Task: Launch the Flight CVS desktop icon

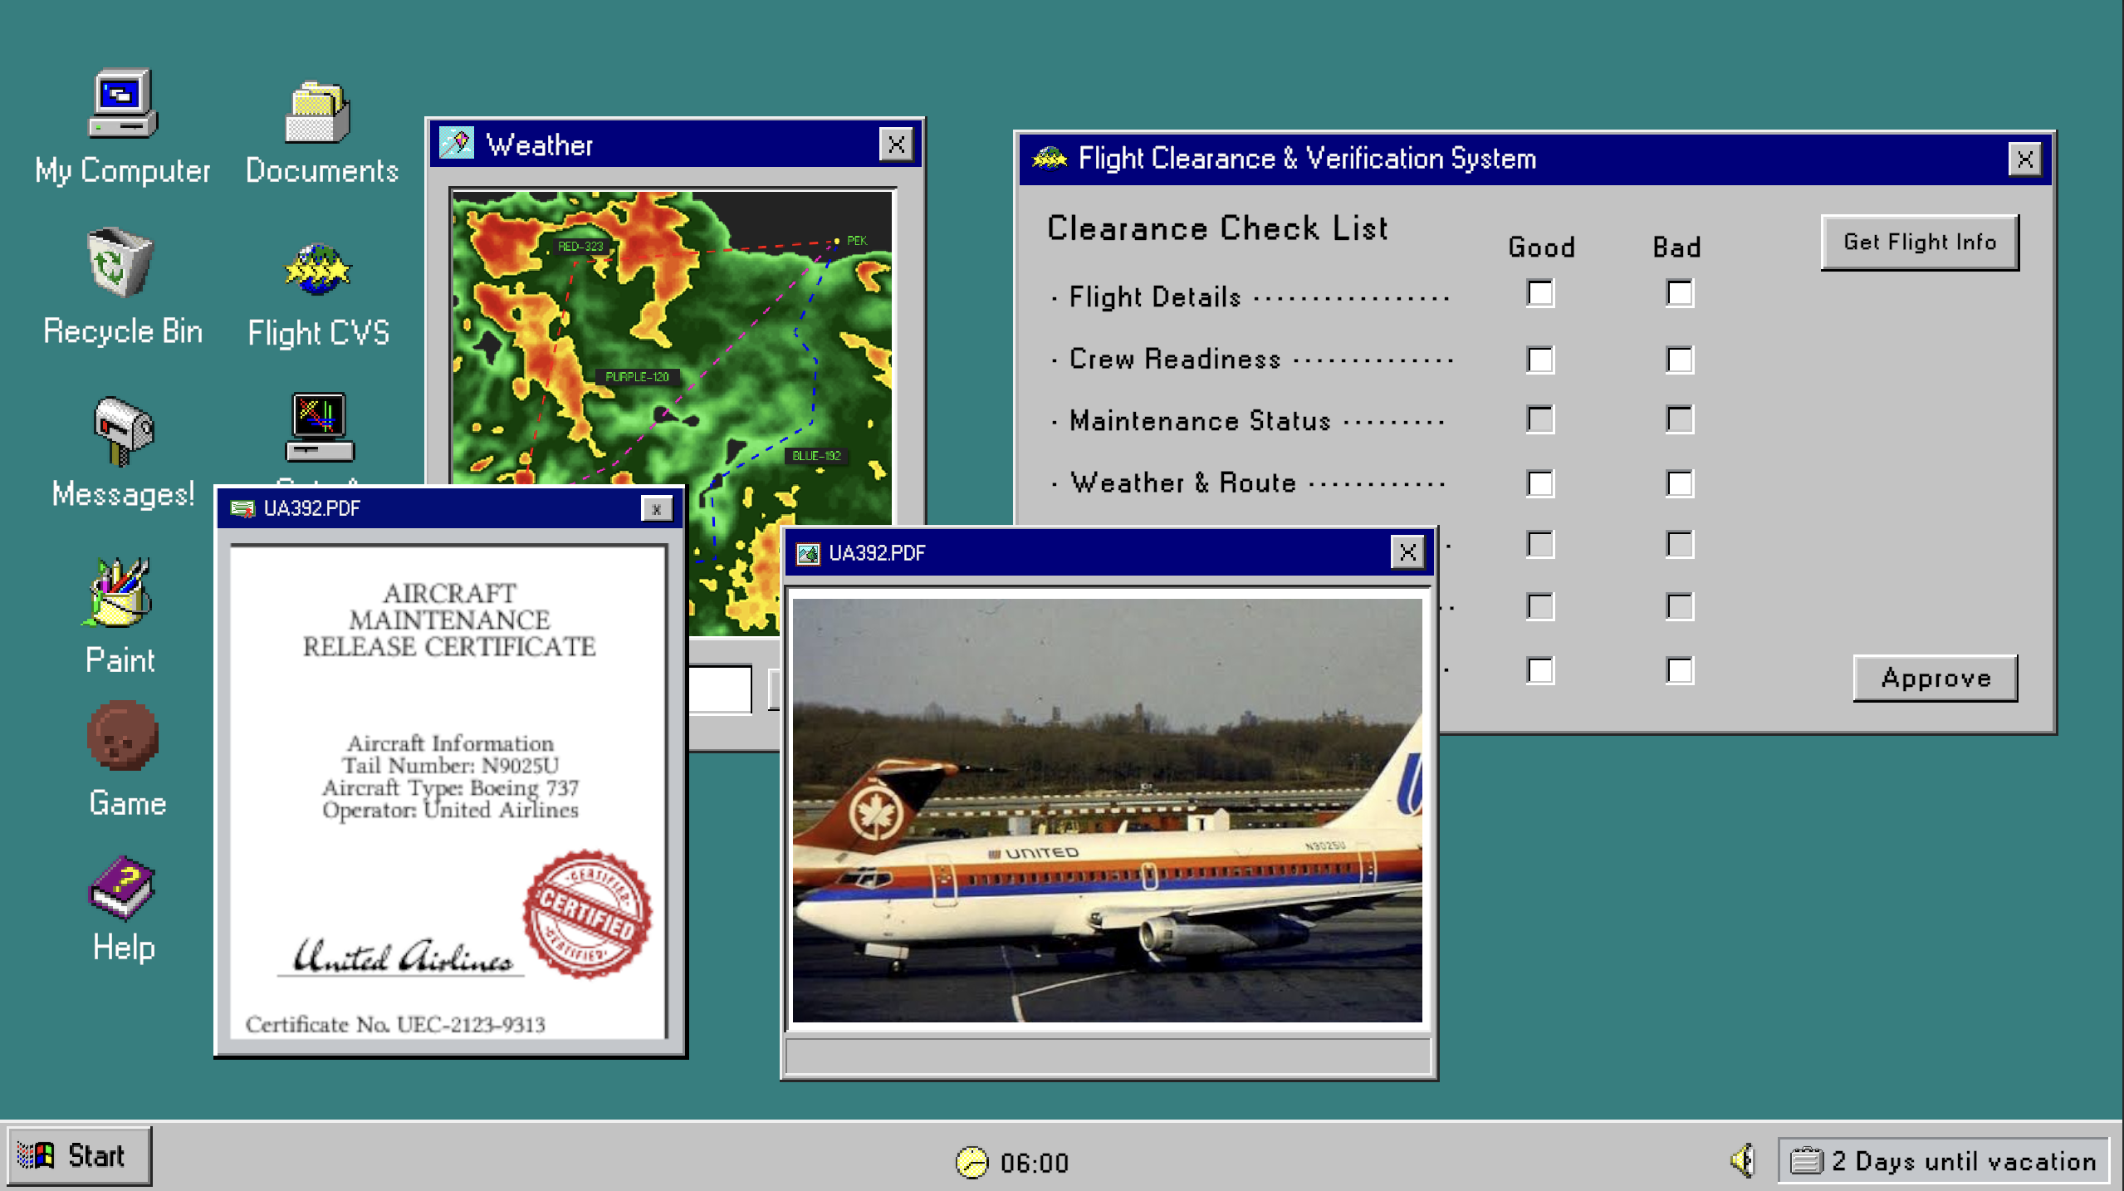Action: [318, 269]
